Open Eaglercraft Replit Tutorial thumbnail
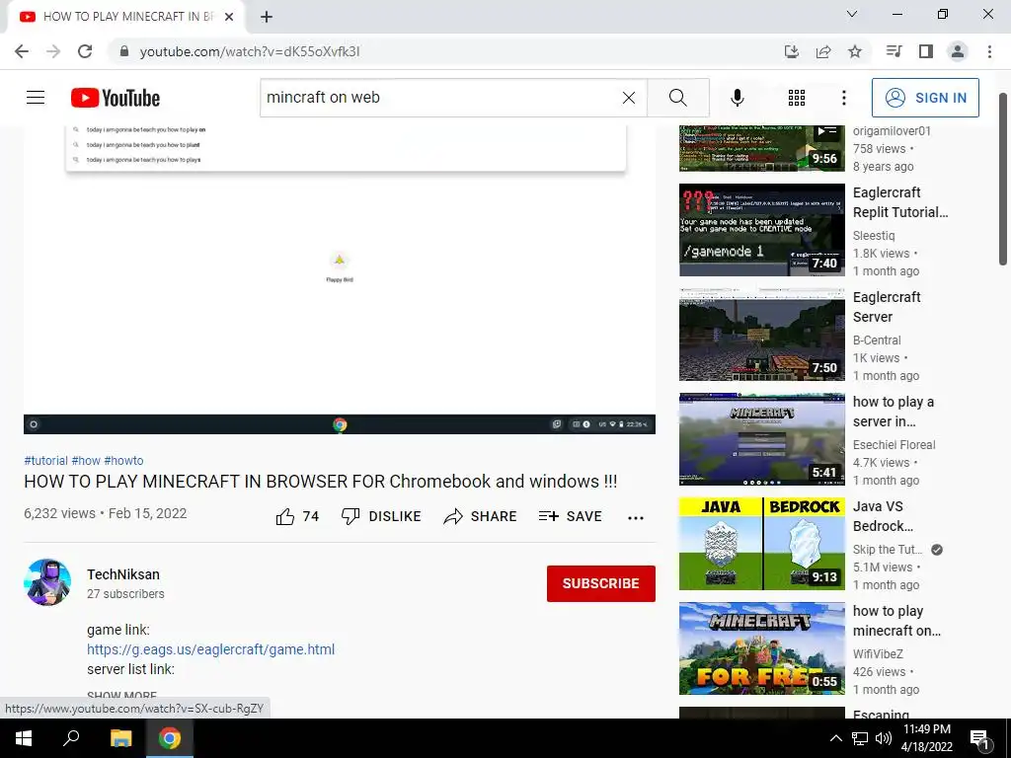This screenshot has width=1011, height=758. pos(761,230)
